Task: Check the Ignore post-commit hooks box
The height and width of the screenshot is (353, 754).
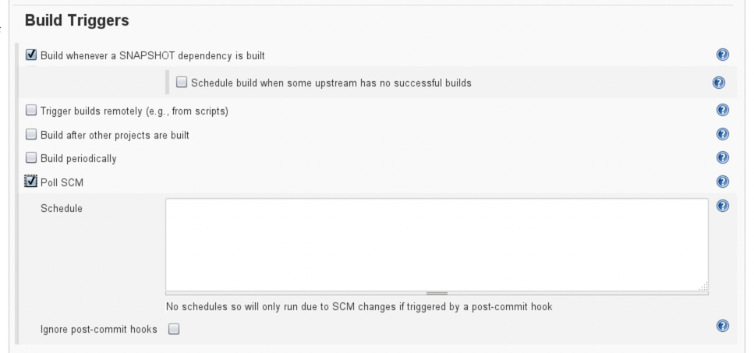Action: tap(174, 329)
